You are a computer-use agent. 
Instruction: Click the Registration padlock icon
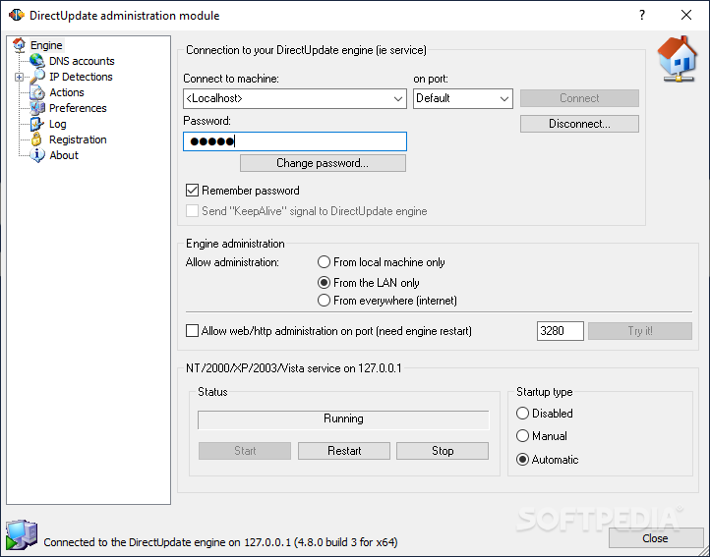coord(36,139)
